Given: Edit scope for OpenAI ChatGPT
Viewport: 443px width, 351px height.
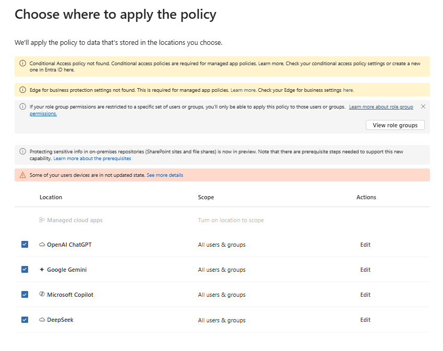Looking at the screenshot, I should 365,245.
